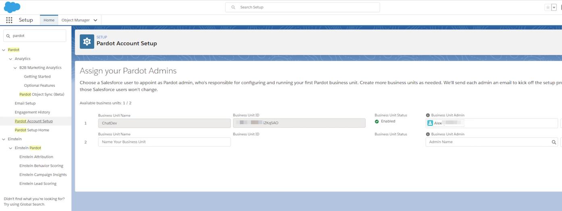Click the Setup app name label
The width and height of the screenshot is (562, 211).
pyautogui.click(x=26, y=20)
